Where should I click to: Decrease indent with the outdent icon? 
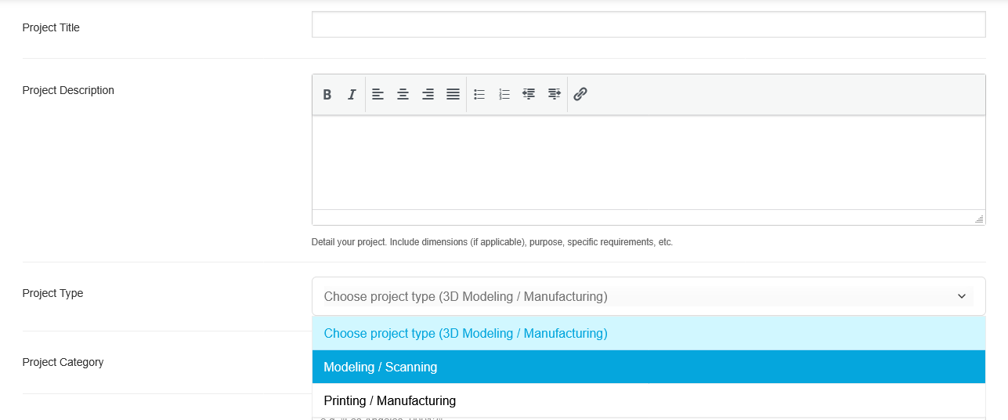(x=529, y=94)
